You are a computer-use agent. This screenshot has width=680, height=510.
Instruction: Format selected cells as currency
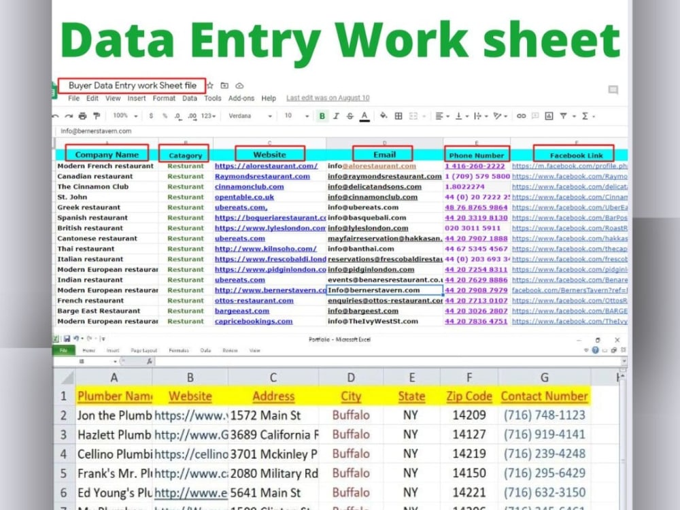[151, 116]
